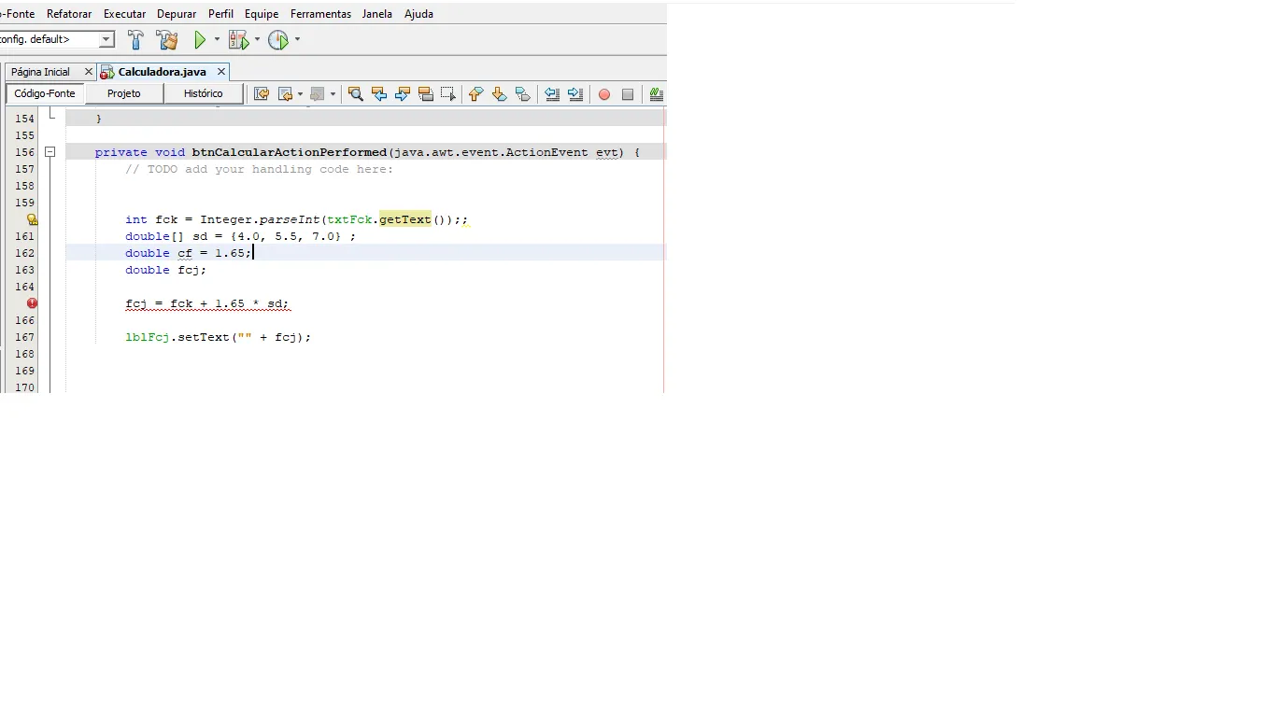Open the Equipe menu
Image resolution: width=1276 pixels, height=717 pixels.
tap(262, 14)
